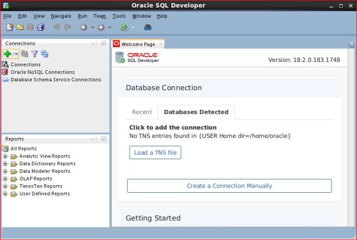Switch to the Recent tab
This screenshot has width=357, height=240.
click(x=142, y=112)
